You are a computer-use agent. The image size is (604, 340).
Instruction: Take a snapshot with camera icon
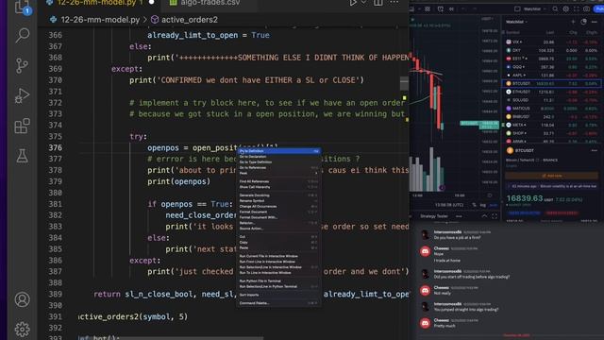pyautogui.click(x=586, y=8)
